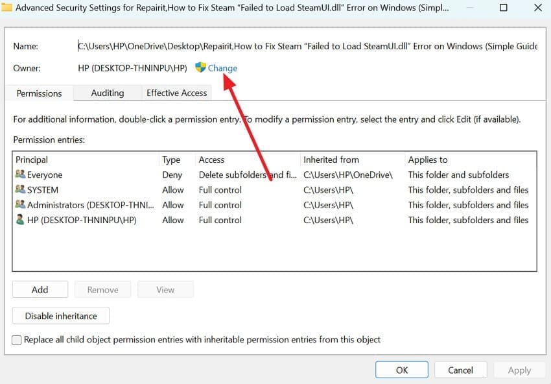
Task: Confirm changes with the OK button
Action: tap(401, 370)
